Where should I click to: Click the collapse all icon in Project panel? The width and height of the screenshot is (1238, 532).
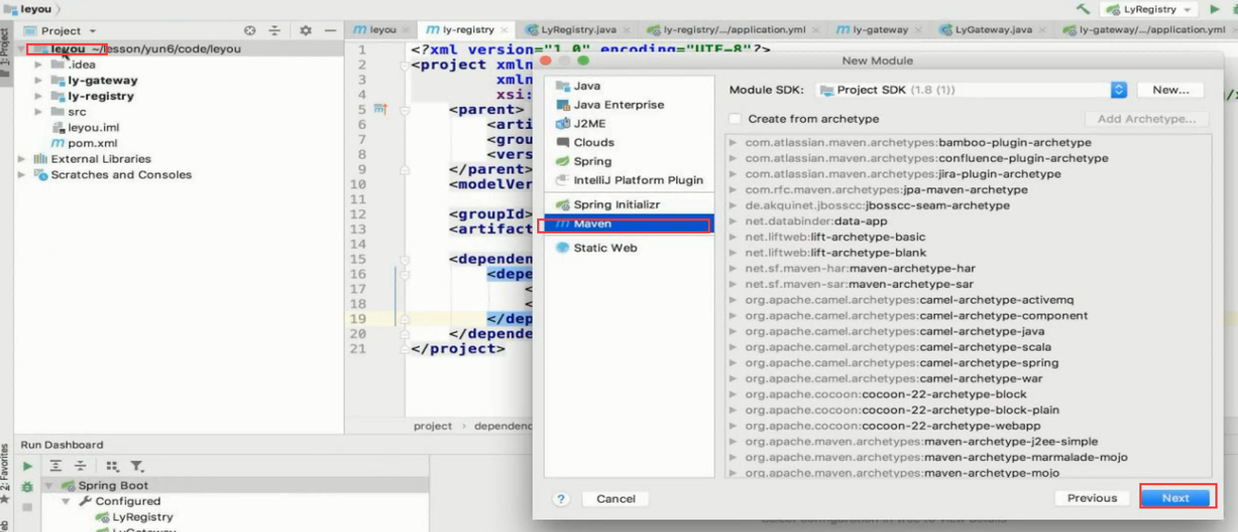click(275, 31)
